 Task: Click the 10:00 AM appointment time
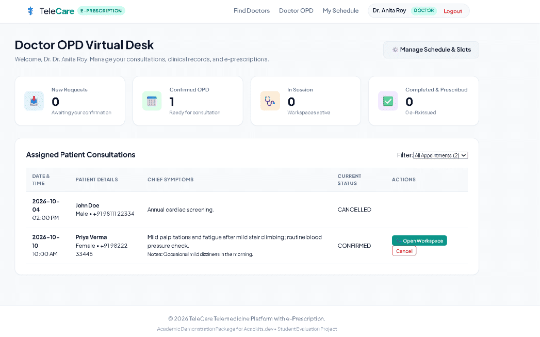(45, 254)
